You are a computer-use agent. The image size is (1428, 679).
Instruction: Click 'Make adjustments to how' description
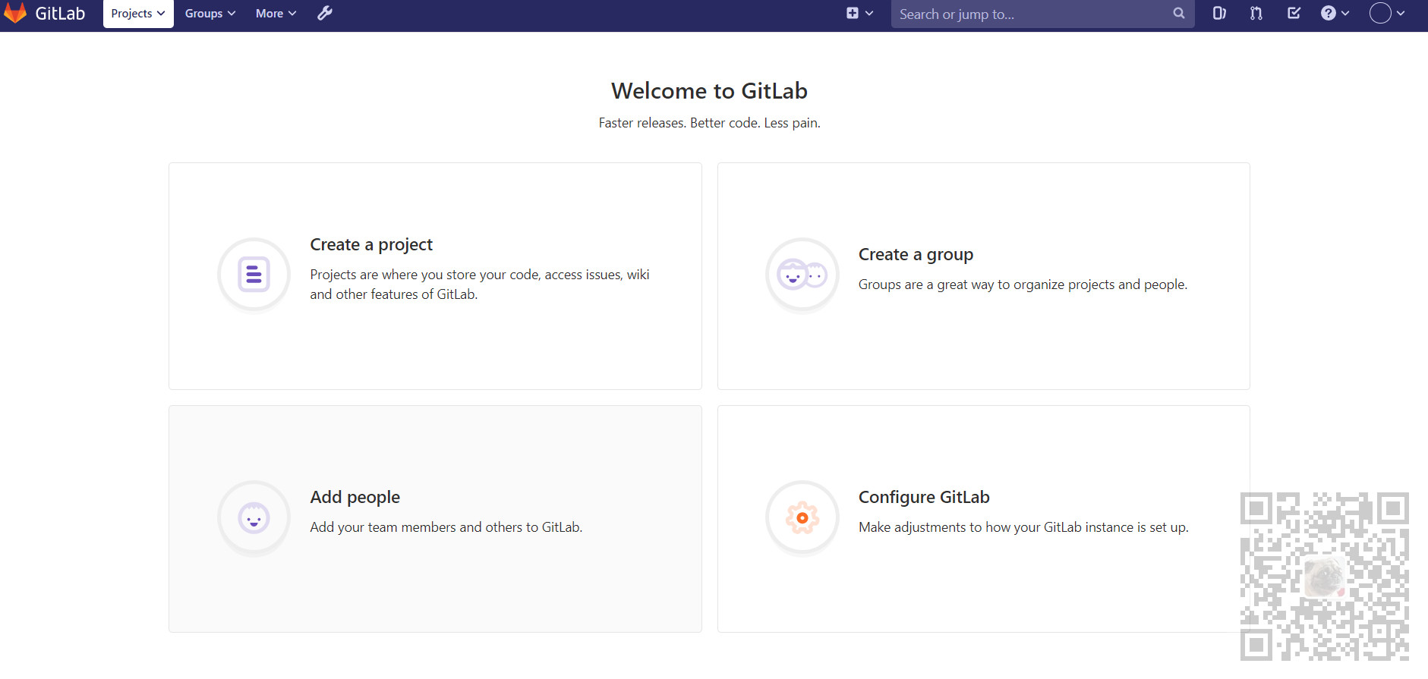(x=1023, y=527)
